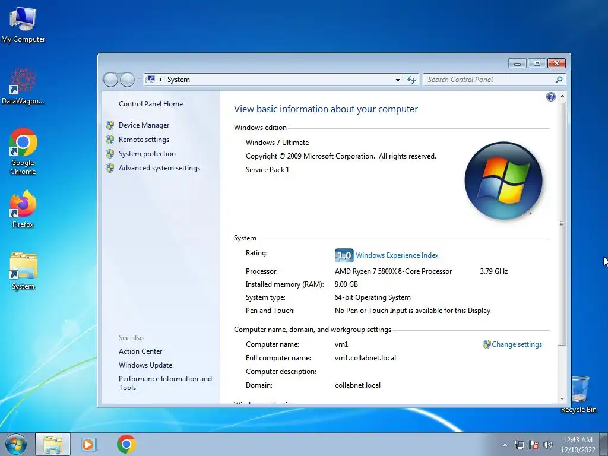Click shield icon beside Advanced system settings
The width and height of the screenshot is (608, 456).
[110, 168]
